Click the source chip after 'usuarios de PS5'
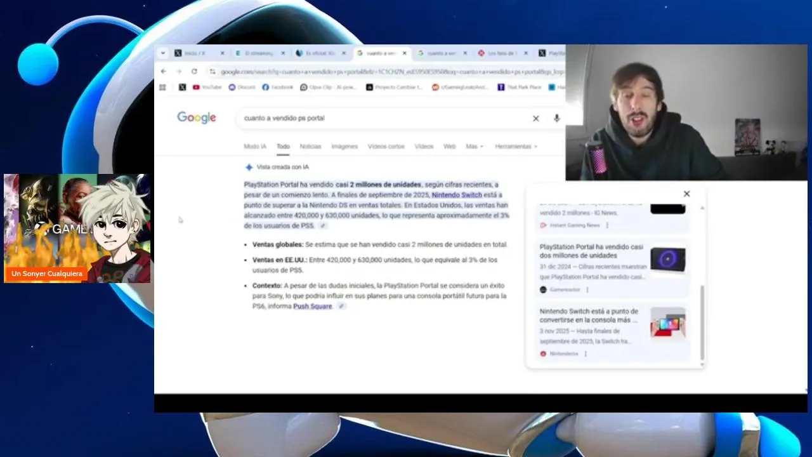Image resolution: width=812 pixels, height=457 pixels. (322, 226)
